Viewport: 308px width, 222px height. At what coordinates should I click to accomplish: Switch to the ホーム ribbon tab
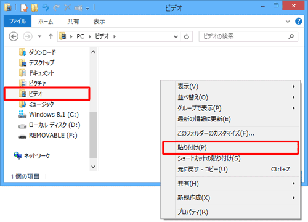click(x=46, y=21)
